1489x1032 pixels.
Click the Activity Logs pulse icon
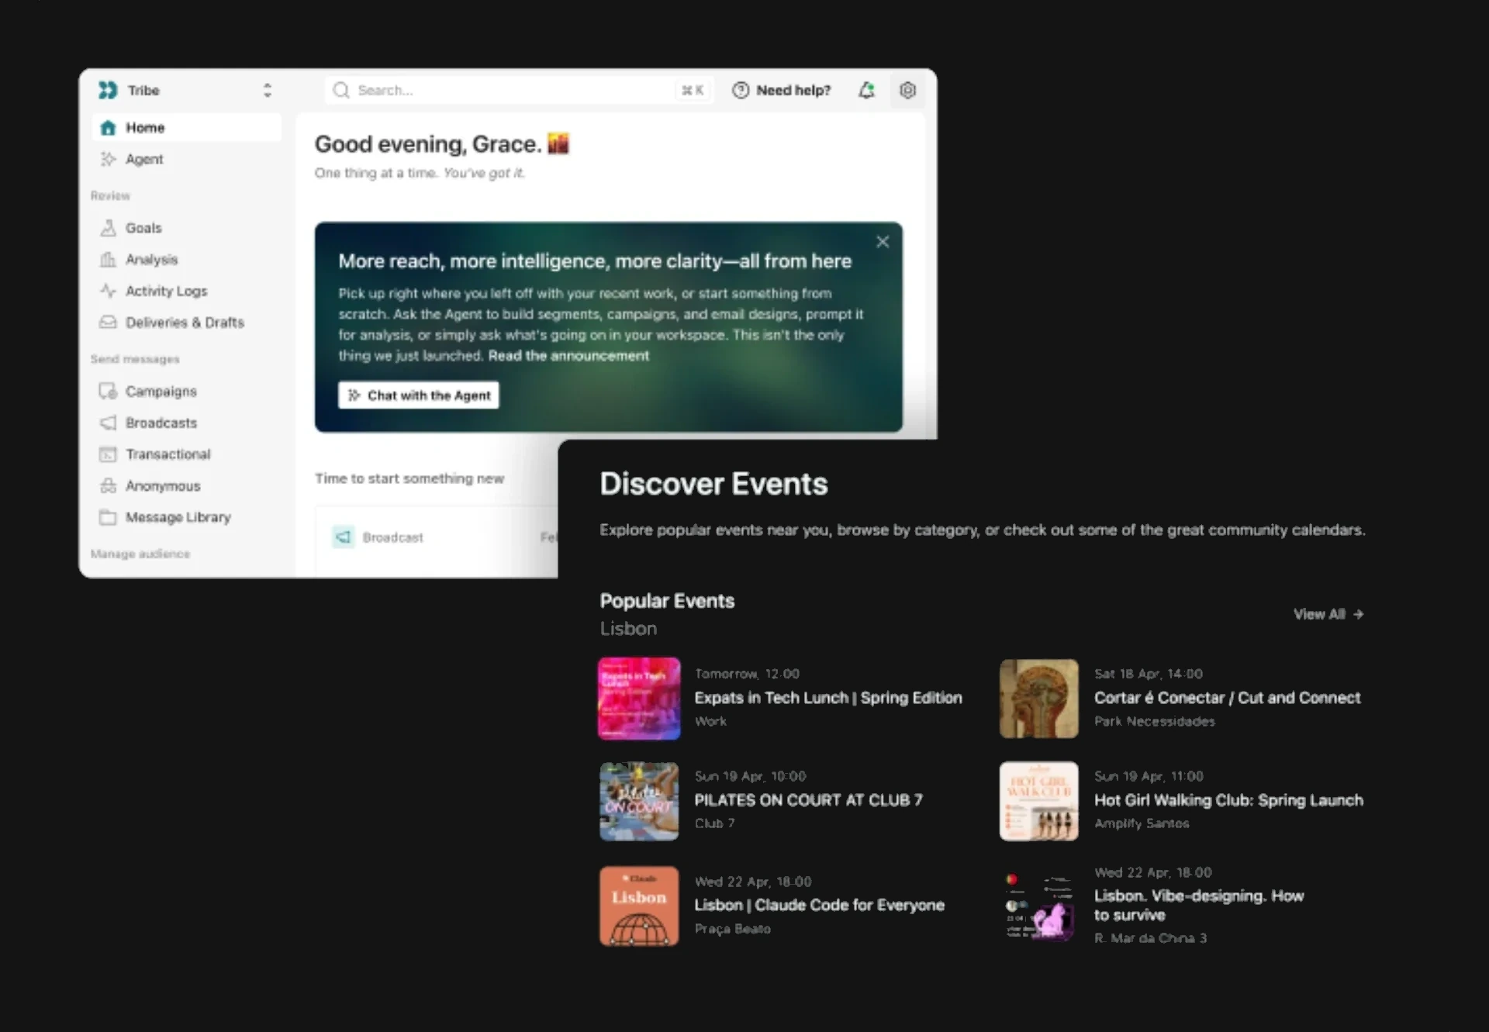click(x=108, y=291)
